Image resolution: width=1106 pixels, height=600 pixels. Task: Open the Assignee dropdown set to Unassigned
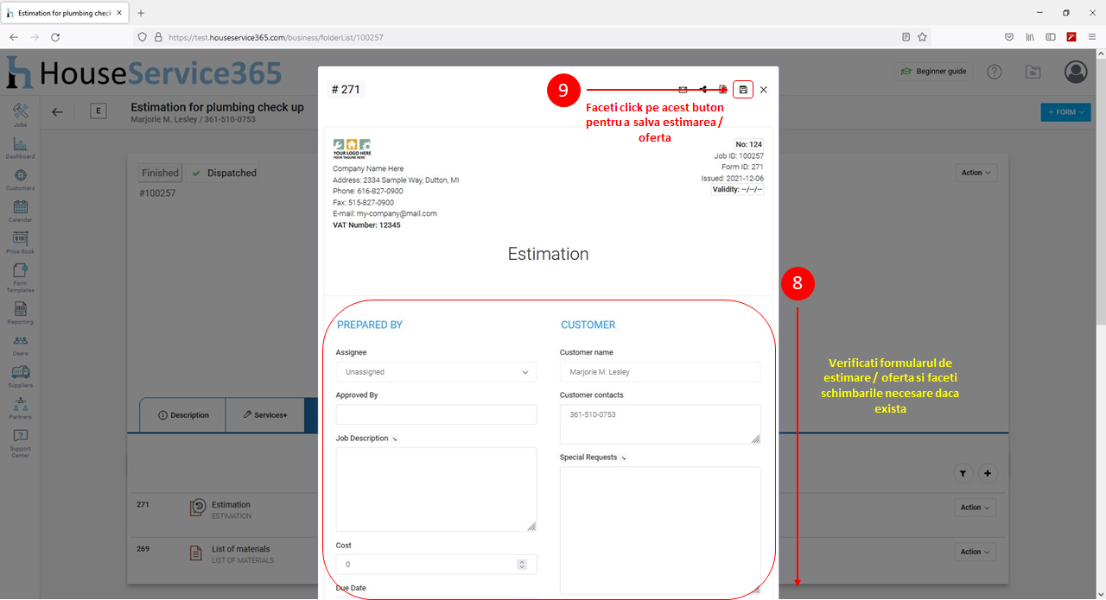[435, 372]
